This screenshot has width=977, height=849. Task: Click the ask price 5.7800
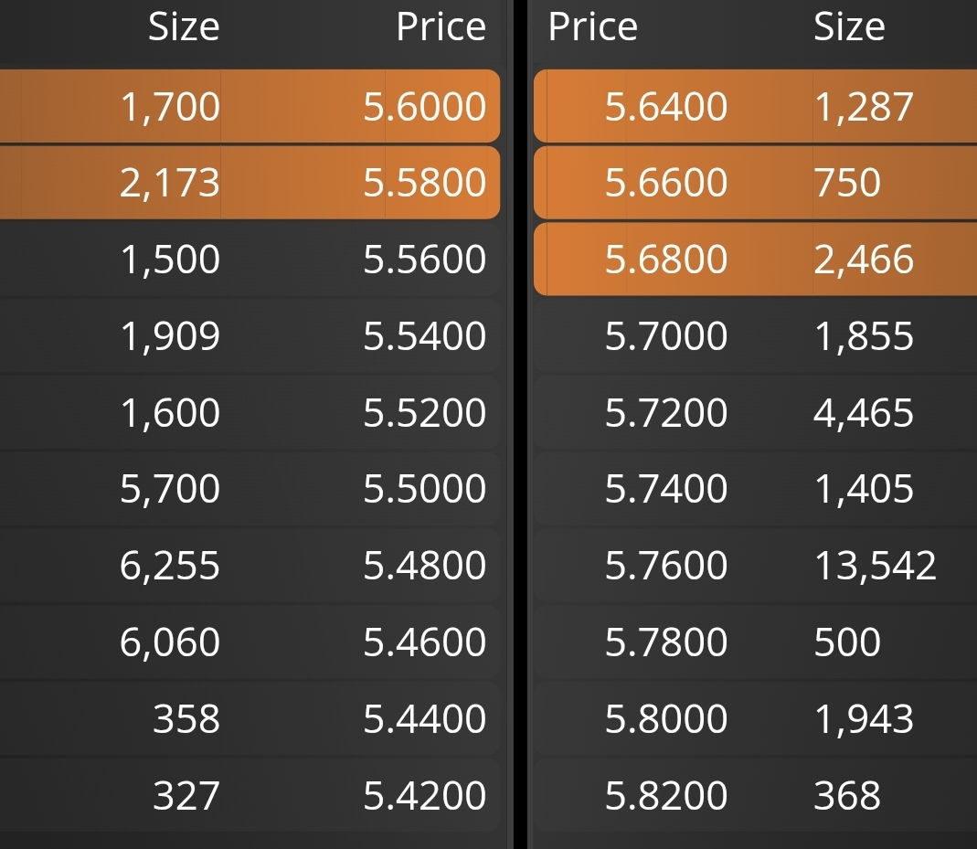point(666,642)
